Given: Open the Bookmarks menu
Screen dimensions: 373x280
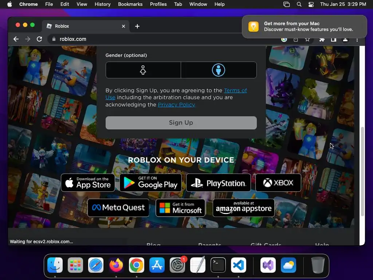Looking at the screenshot, I should [x=130, y=4].
